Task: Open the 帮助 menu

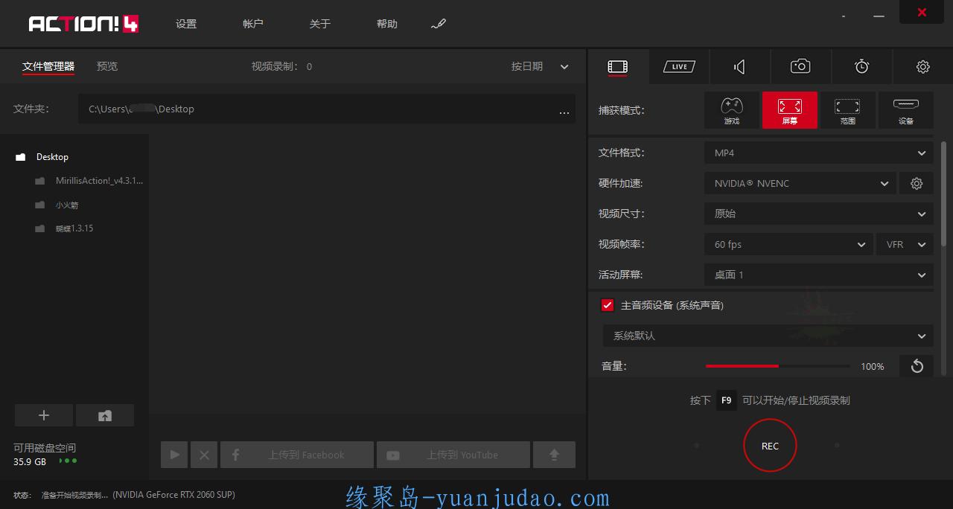Action: 387,24
